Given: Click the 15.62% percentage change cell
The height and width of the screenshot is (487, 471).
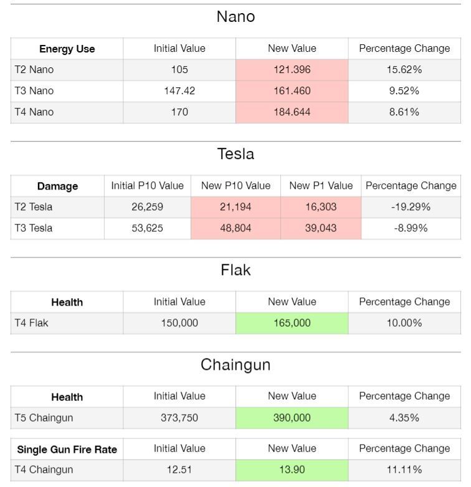Looking at the screenshot, I should [x=404, y=70].
